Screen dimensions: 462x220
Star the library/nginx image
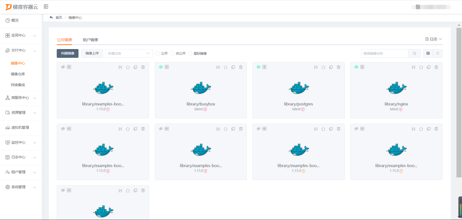click(421, 67)
